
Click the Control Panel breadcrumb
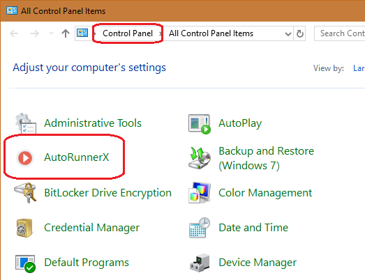tap(128, 33)
